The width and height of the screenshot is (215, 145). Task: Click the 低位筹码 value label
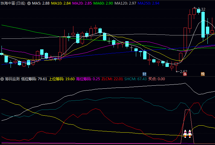[x=34, y=79]
